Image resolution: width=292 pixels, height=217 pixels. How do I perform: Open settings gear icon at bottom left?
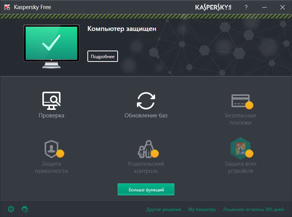tap(11, 209)
